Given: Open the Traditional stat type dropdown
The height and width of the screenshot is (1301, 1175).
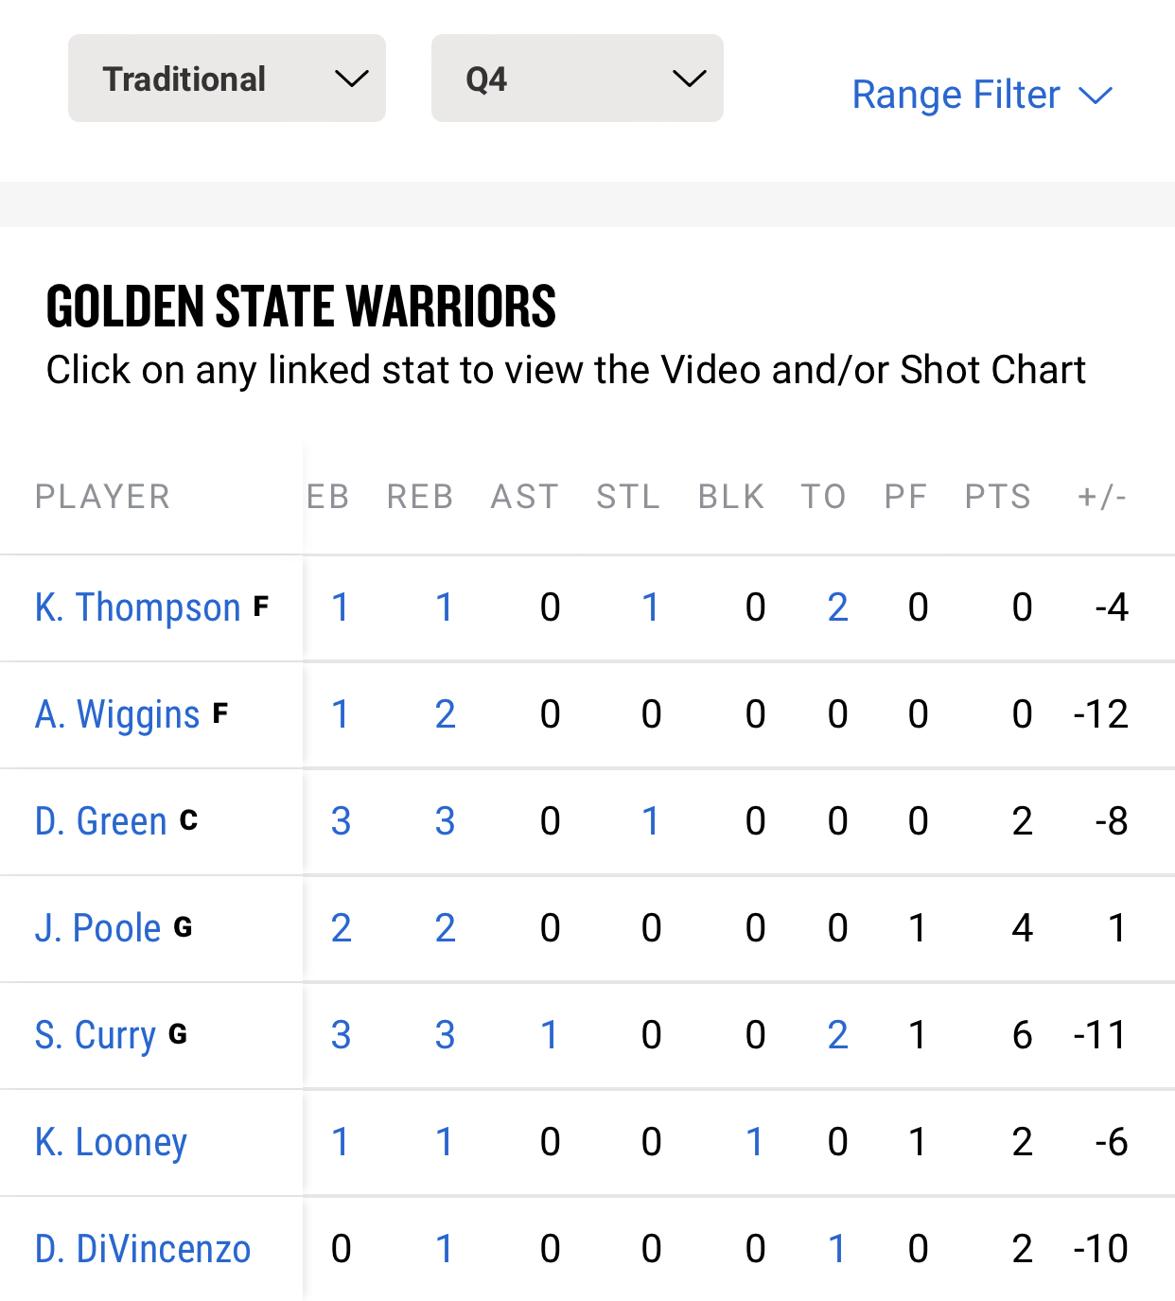Looking at the screenshot, I should [x=227, y=79].
